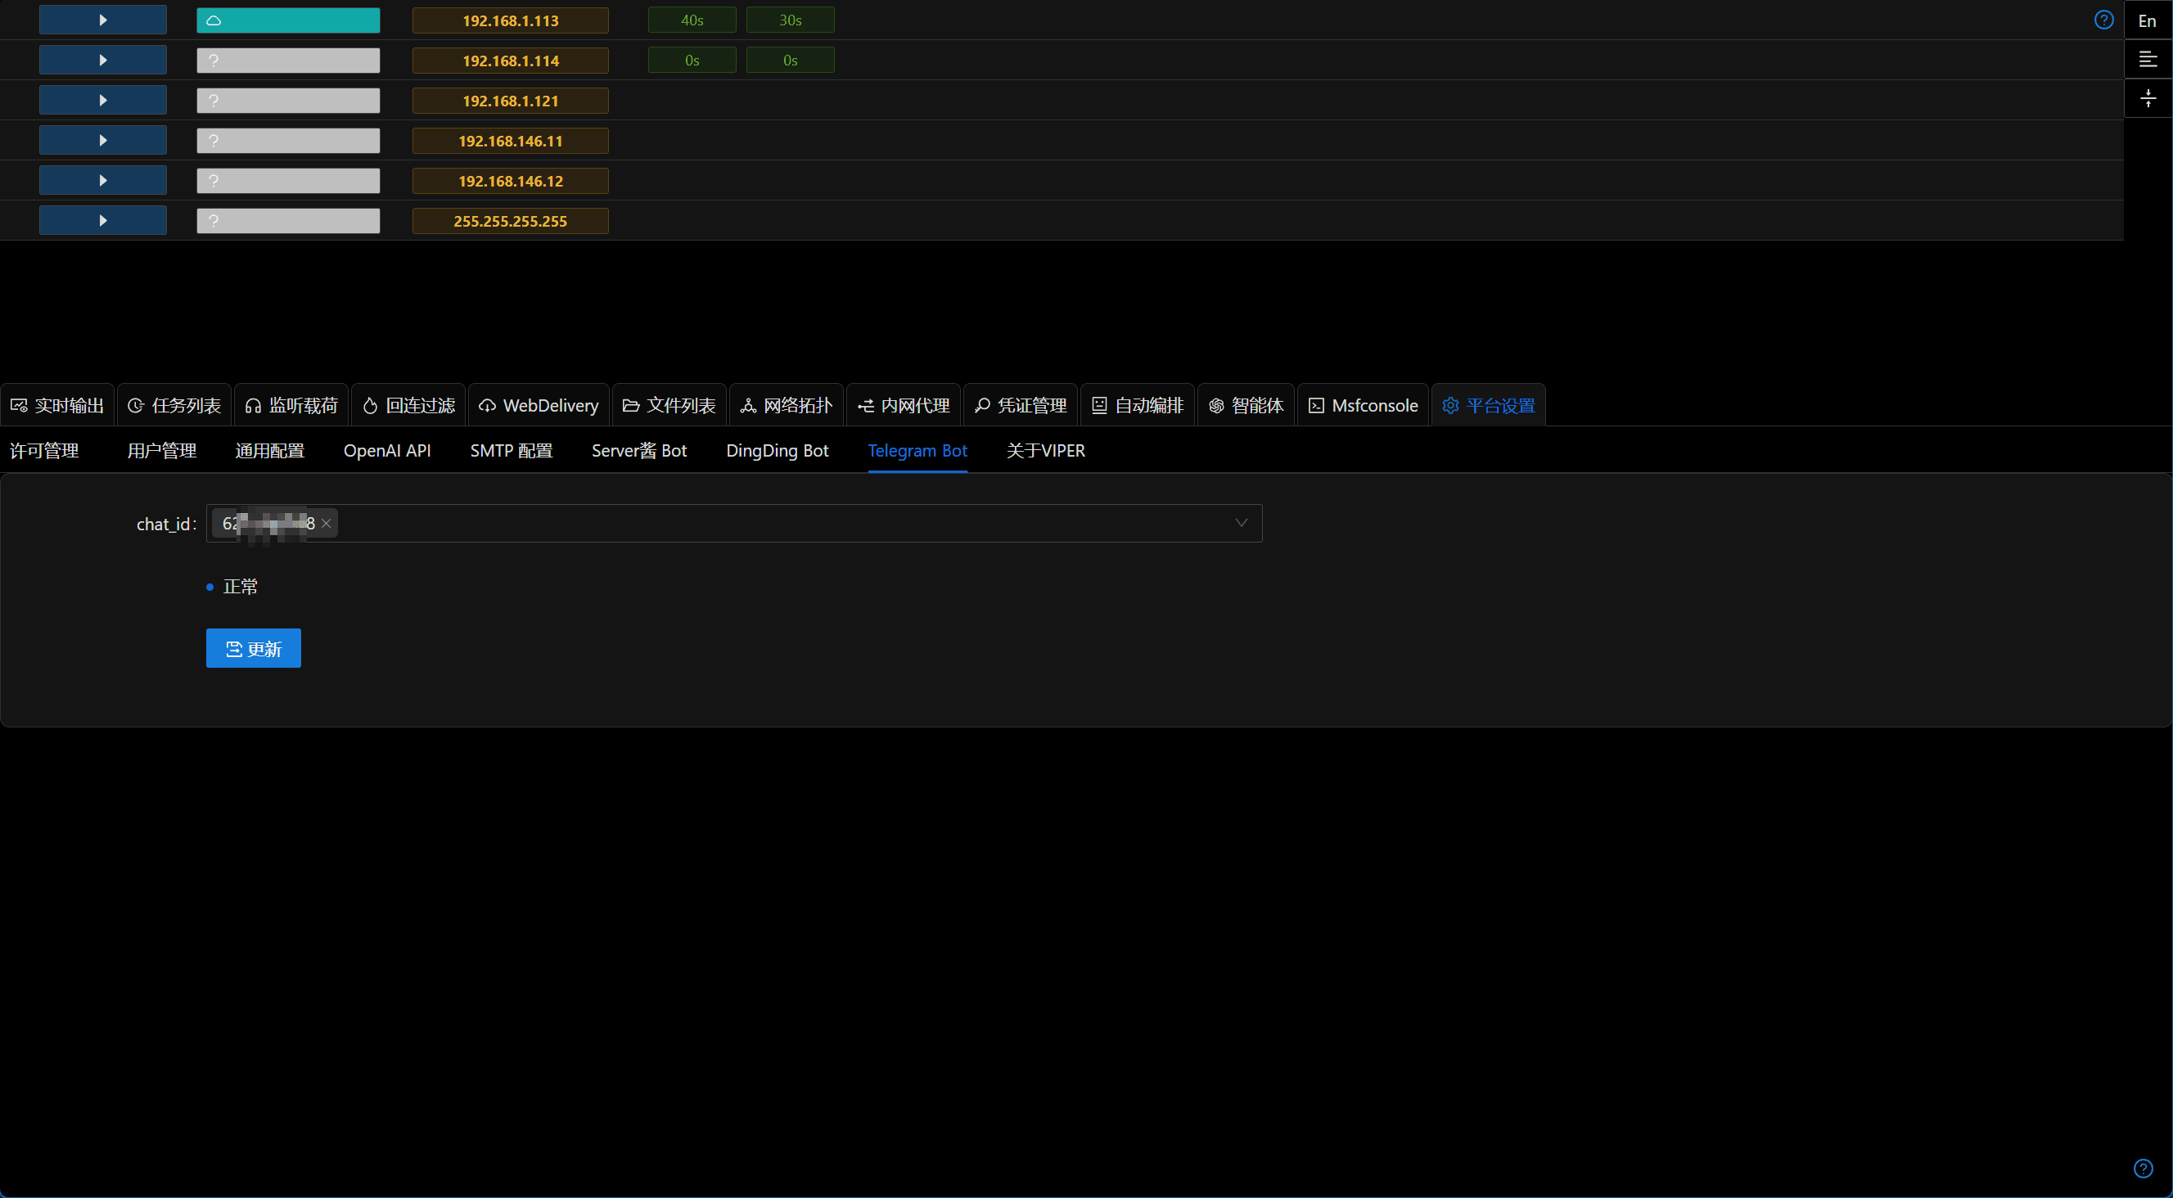This screenshot has width=2173, height=1198.
Task: Open the 凭证管理 tab
Action: (1021, 405)
